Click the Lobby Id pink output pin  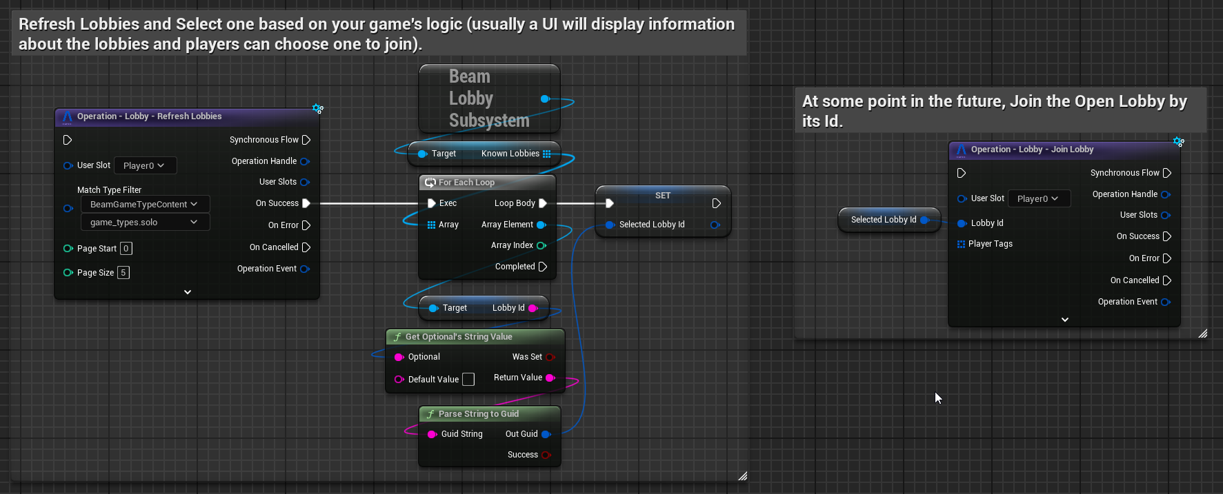pos(533,308)
